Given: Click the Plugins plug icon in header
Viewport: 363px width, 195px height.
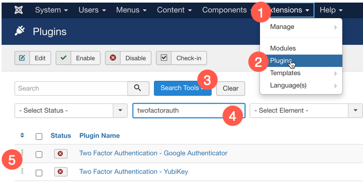Looking at the screenshot, I should 20,31.
